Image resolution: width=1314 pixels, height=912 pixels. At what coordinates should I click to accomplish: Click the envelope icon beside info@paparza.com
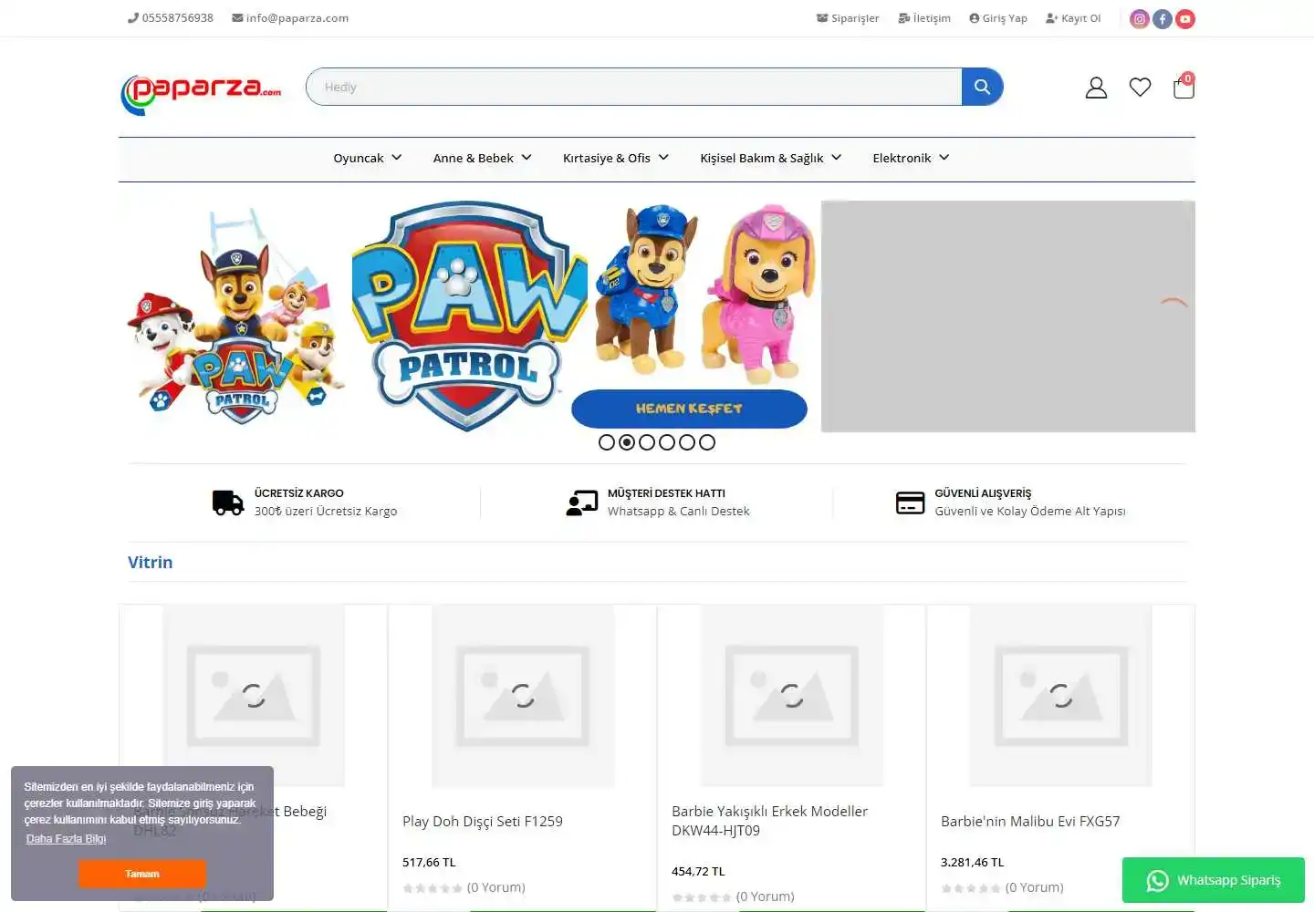(237, 17)
